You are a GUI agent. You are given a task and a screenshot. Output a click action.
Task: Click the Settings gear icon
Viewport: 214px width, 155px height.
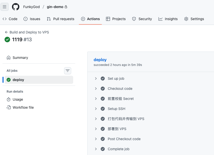186,19
